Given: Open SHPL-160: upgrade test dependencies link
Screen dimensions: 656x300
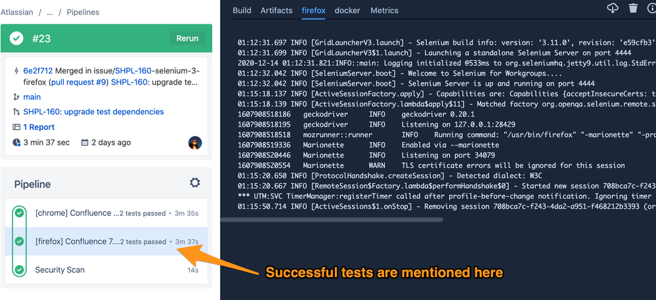Looking at the screenshot, I should (x=94, y=112).
